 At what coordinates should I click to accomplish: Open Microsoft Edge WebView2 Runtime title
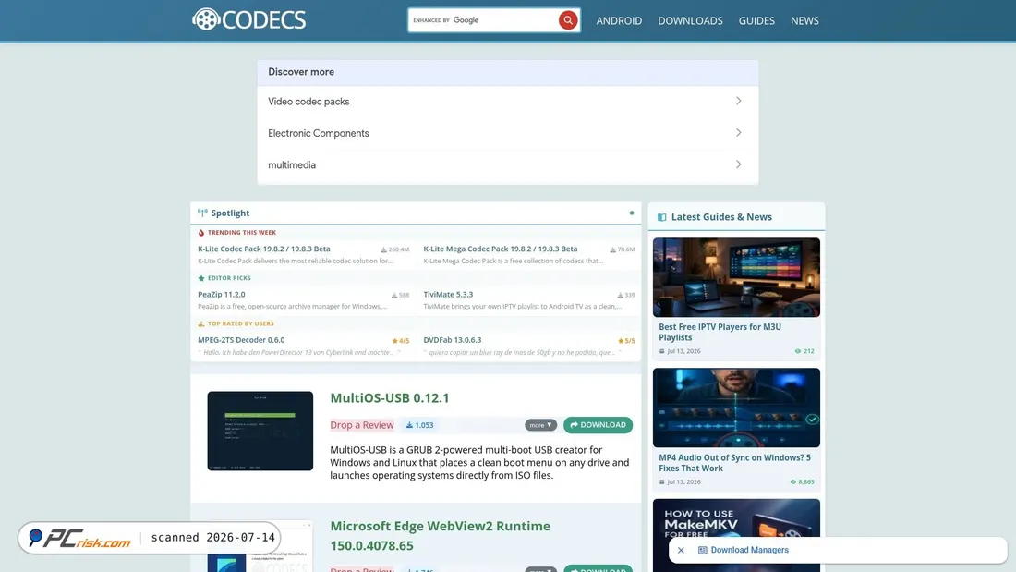click(x=440, y=536)
